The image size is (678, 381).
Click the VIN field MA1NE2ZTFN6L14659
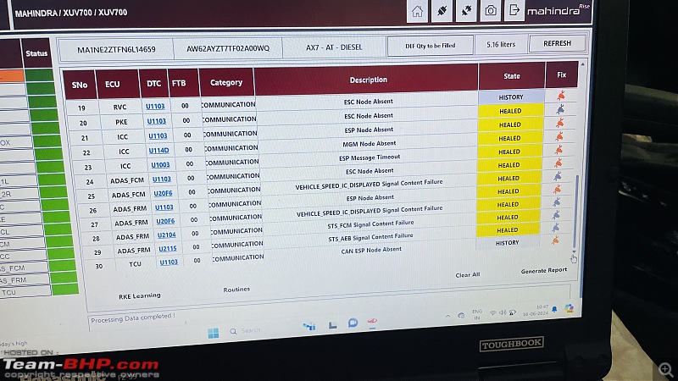point(116,49)
